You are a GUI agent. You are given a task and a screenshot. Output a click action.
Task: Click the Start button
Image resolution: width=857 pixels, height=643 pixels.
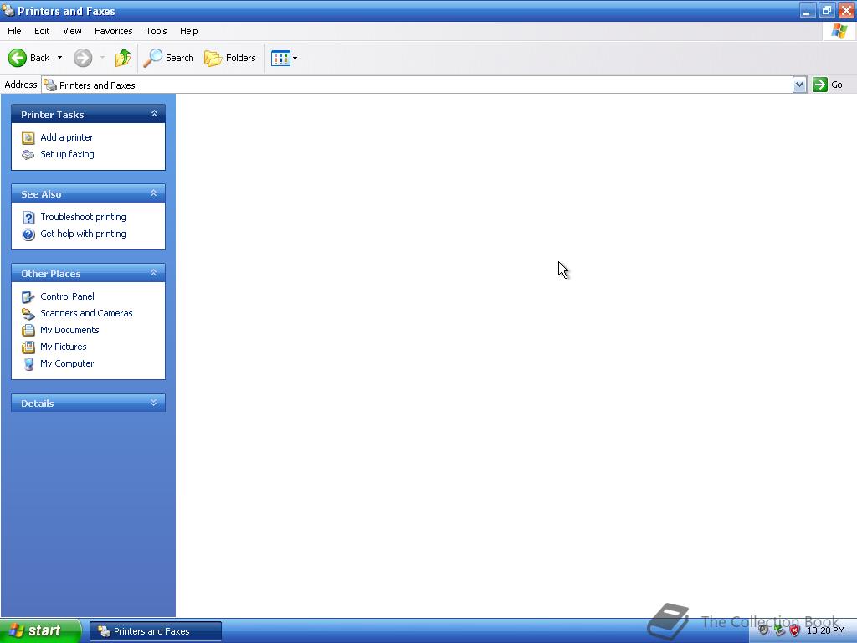coord(40,631)
